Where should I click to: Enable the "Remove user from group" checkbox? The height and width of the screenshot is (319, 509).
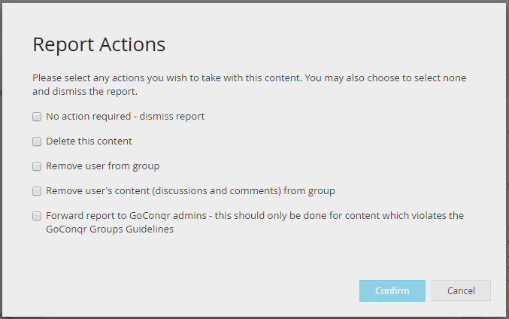(x=37, y=166)
